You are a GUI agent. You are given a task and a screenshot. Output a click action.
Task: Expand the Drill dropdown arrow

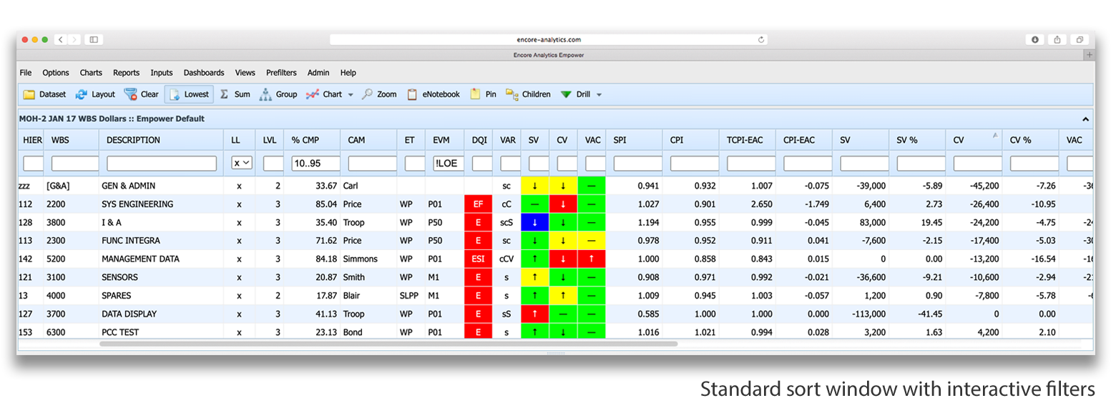(599, 95)
